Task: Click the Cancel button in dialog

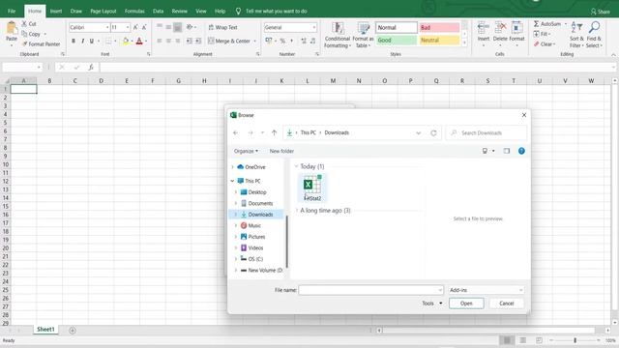Action: tap(507, 304)
